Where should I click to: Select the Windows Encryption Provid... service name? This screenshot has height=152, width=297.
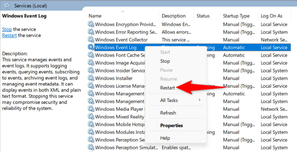(x=125, y=24)
